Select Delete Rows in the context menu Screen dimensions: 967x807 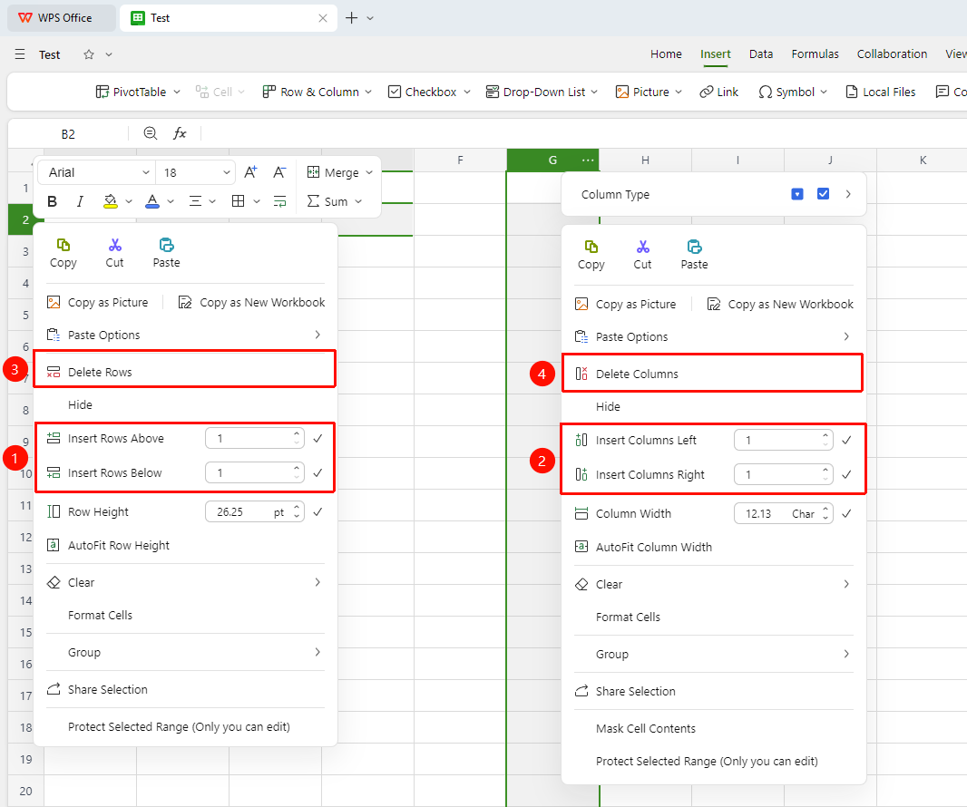tap(184, 372)
